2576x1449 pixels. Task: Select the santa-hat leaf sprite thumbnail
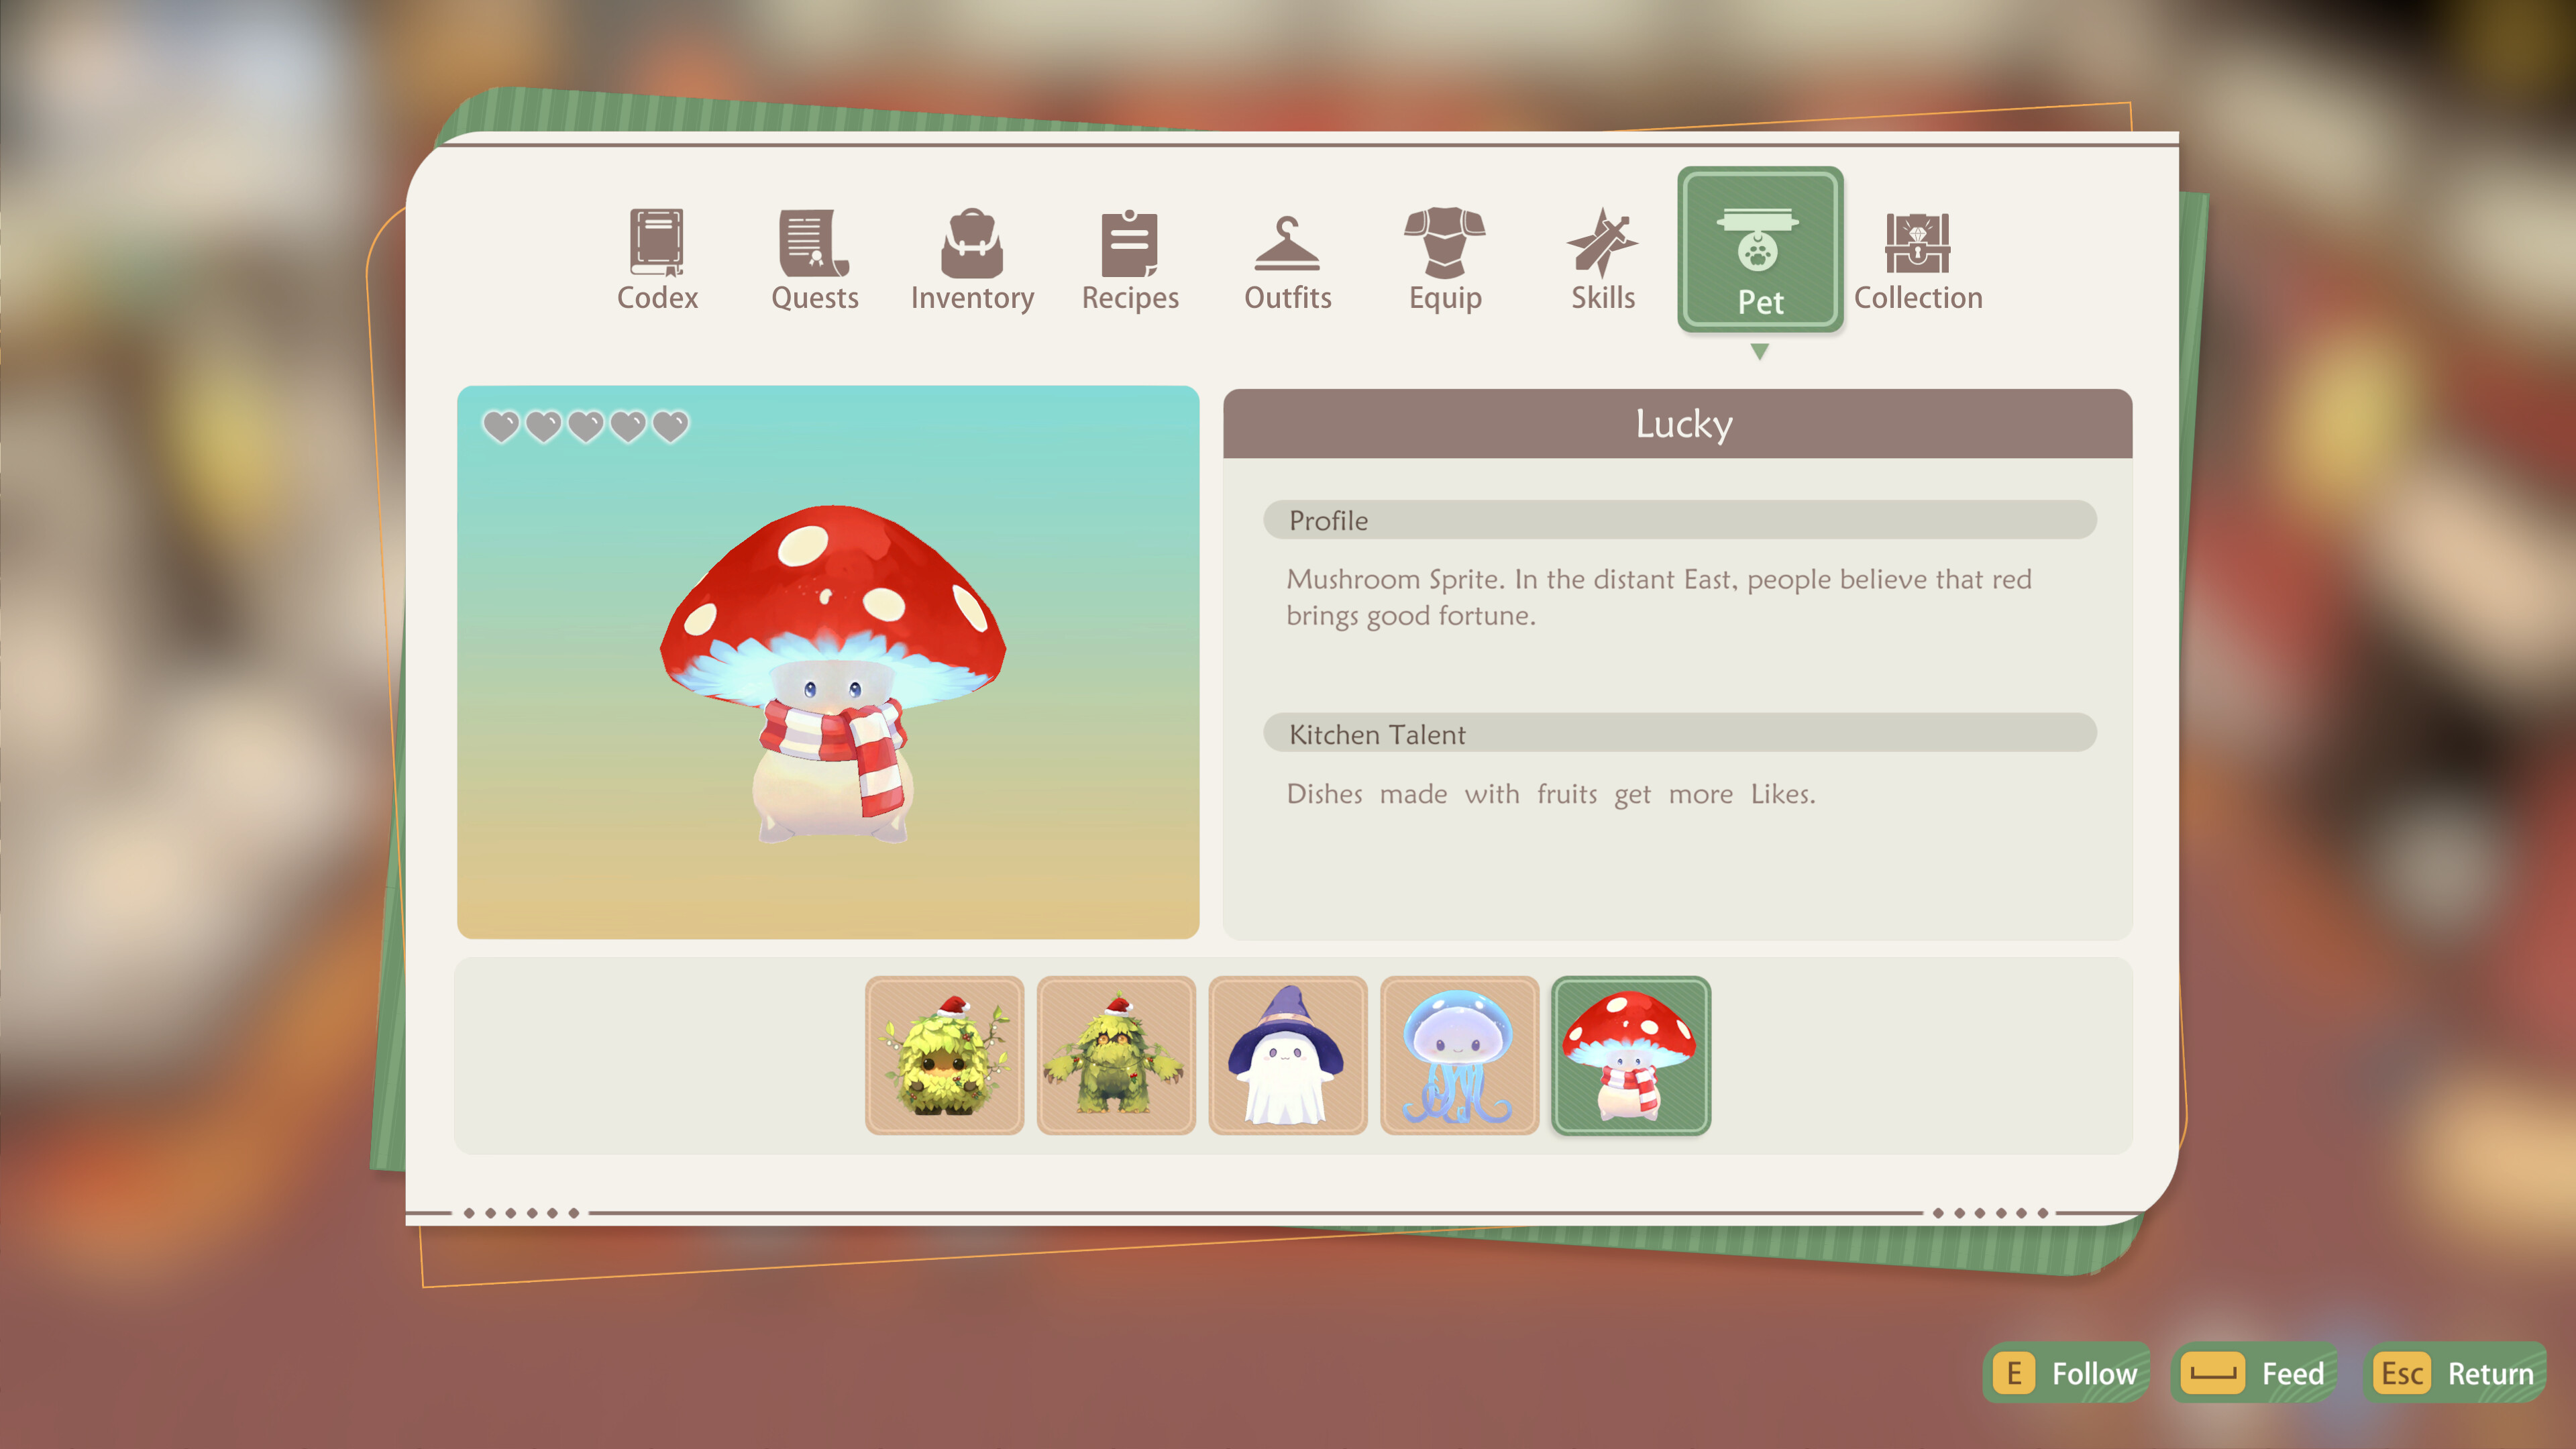[944, 1054]
